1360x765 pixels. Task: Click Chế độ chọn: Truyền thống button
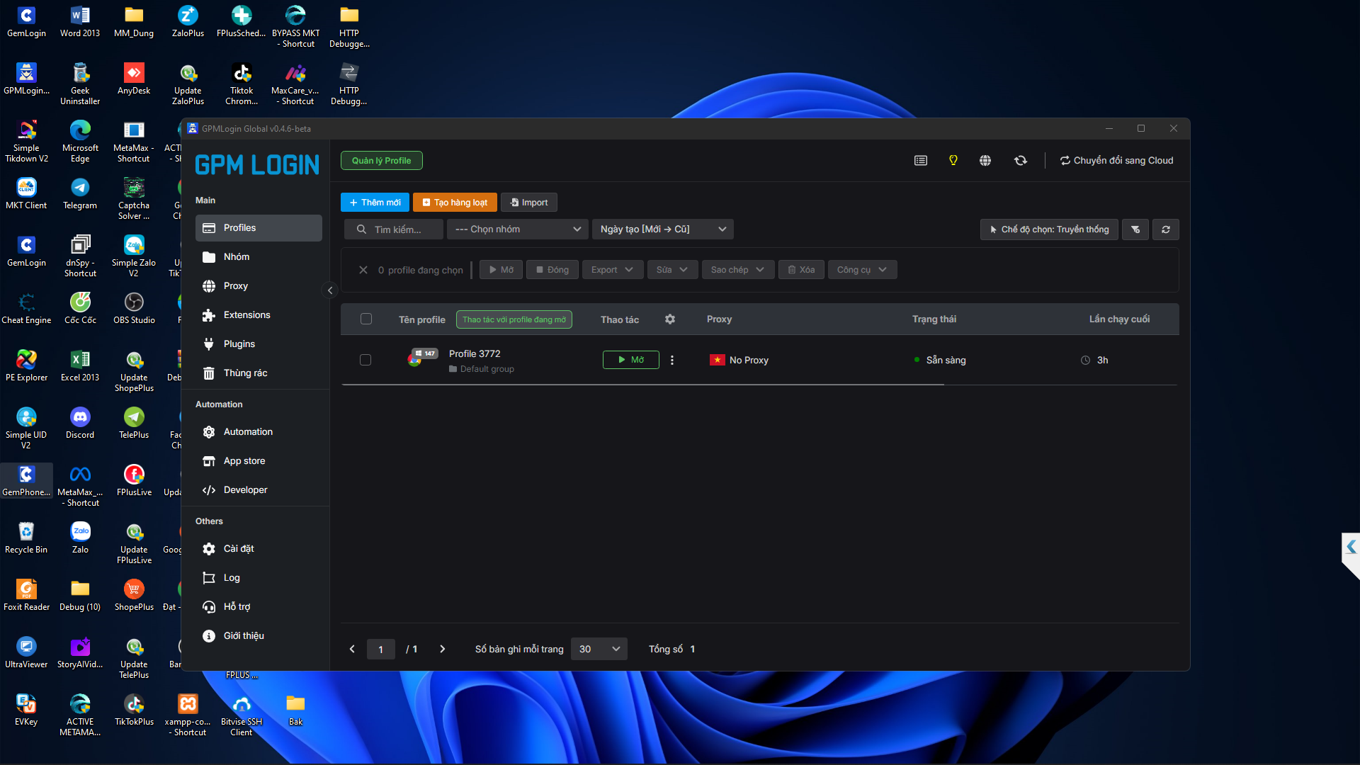[x=1049, y=229]
